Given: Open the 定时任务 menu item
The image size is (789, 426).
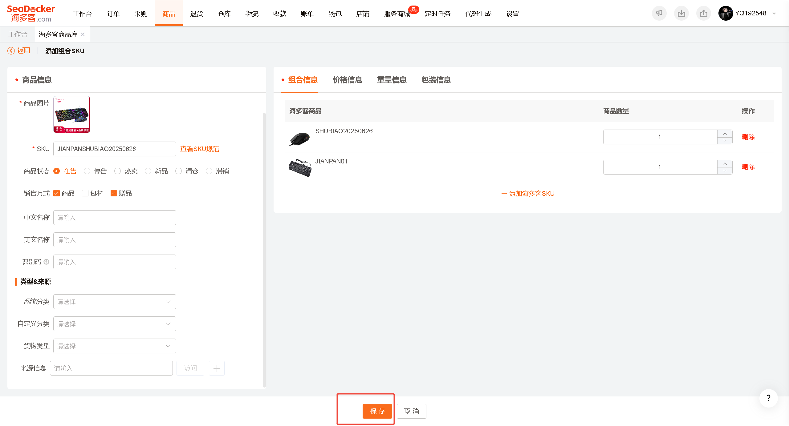Looking at the screenshot, I should click(437, 14).
